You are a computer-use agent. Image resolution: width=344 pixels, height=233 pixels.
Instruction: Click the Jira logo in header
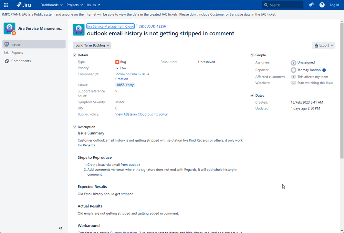click(24, 5)
